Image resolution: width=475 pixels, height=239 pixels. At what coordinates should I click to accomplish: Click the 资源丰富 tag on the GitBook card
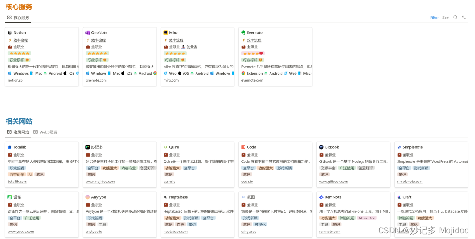(328, 168)
